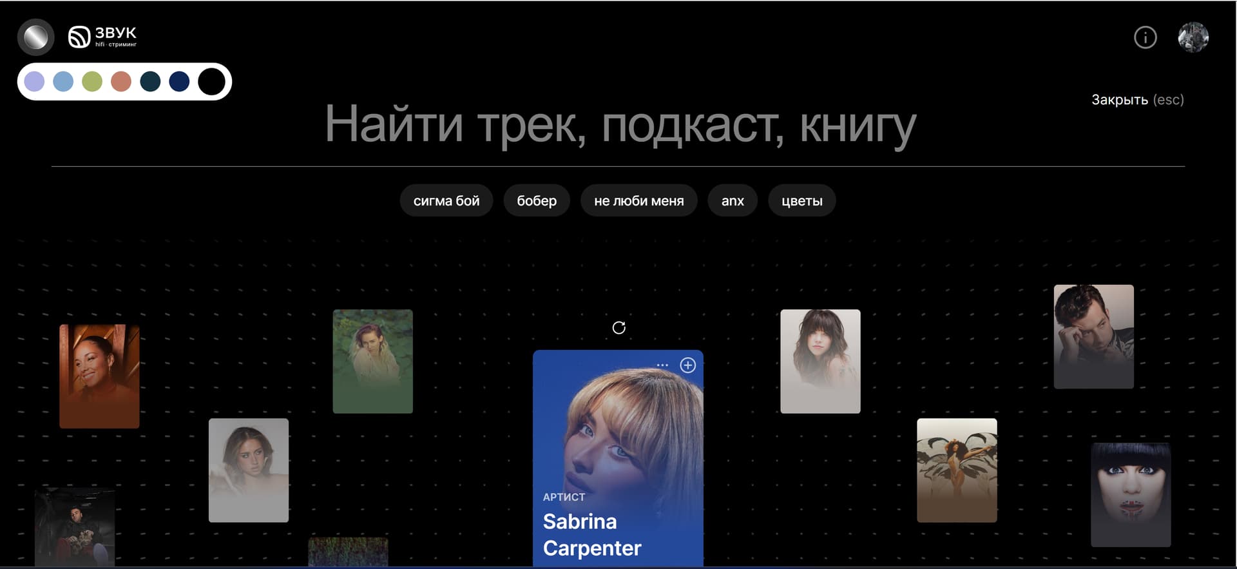Screen dimensions: 1237x569
Task: Close search via 'Закрыть (esc)'
Action: point(1137,100)
